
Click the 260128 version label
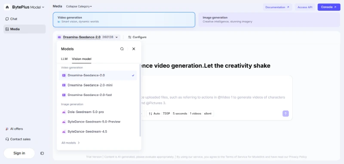pos(108,37)
